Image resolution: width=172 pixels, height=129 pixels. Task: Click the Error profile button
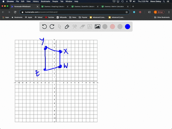[x=159, y=12]
